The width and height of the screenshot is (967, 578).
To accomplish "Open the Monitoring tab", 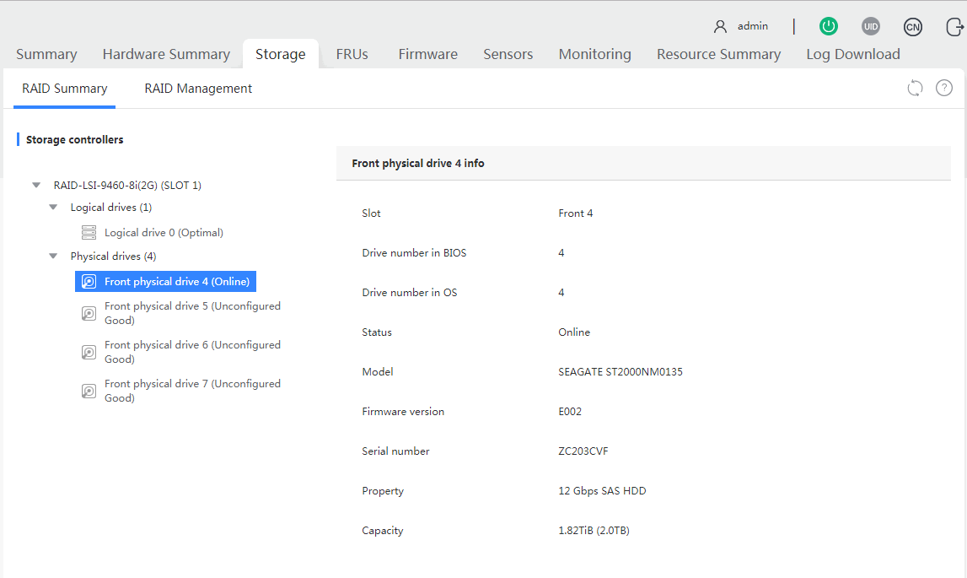I will [x=595, y=54].
